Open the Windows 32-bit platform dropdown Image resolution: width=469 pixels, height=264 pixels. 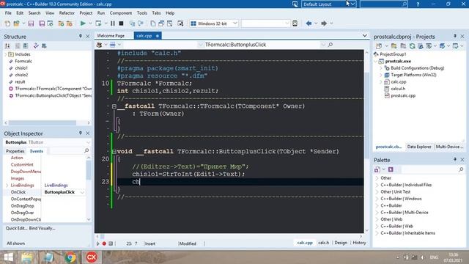pyautogui.click(x=235, y=23)
